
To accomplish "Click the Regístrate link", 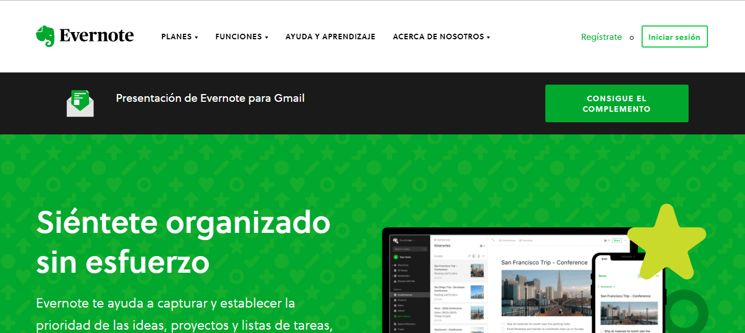I will click(601, 37).
